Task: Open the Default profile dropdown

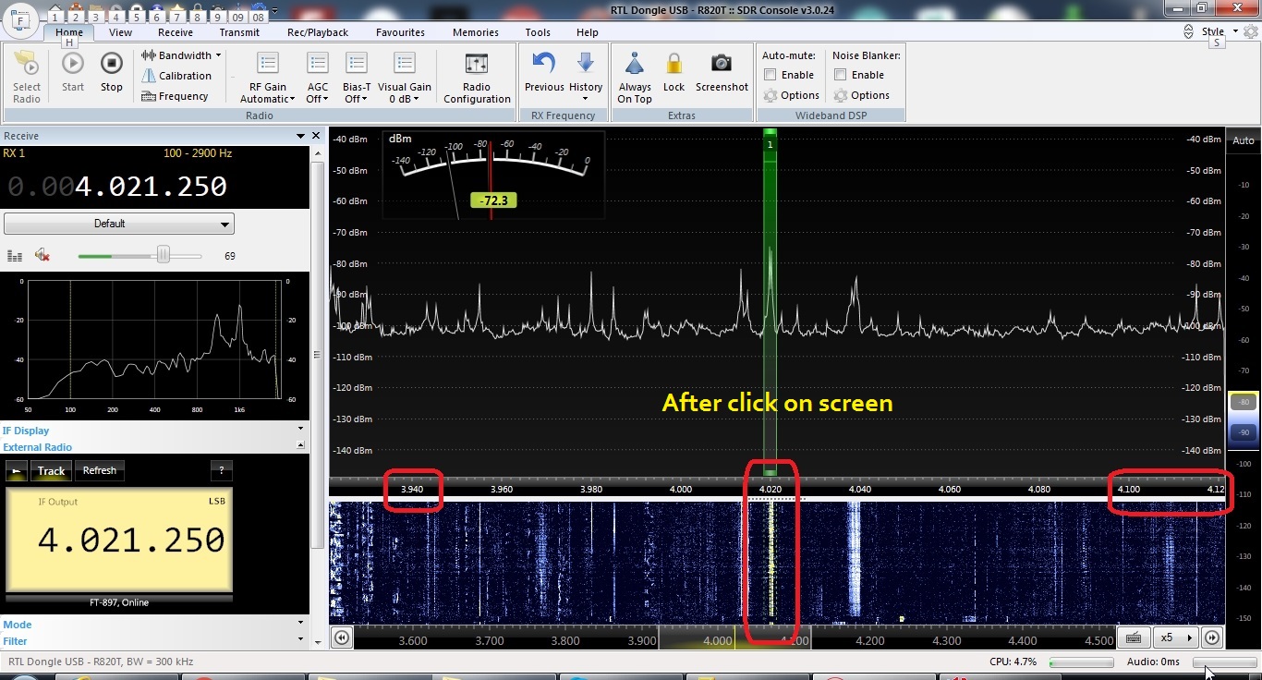Action: tap(119, 224)
